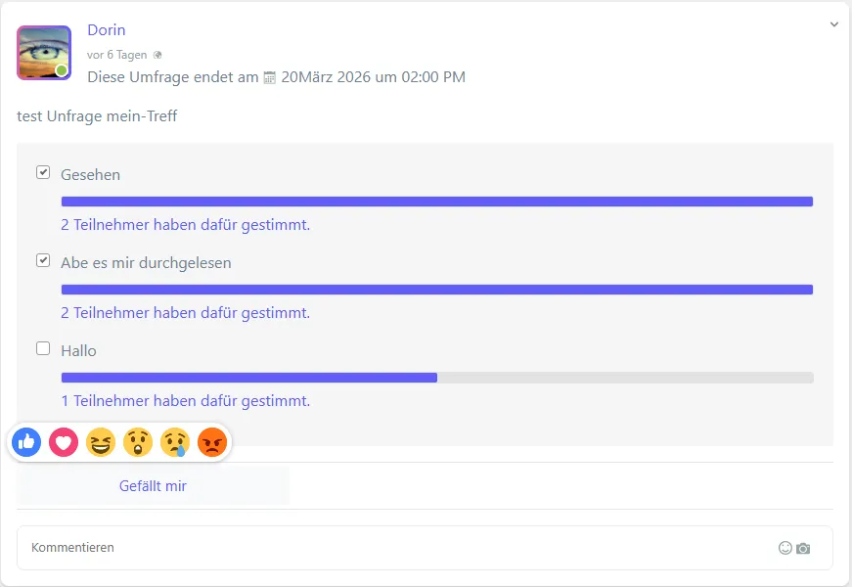Click the blue thumbs-up Like reaction
The image size is (852, 587).
(26, 442)
